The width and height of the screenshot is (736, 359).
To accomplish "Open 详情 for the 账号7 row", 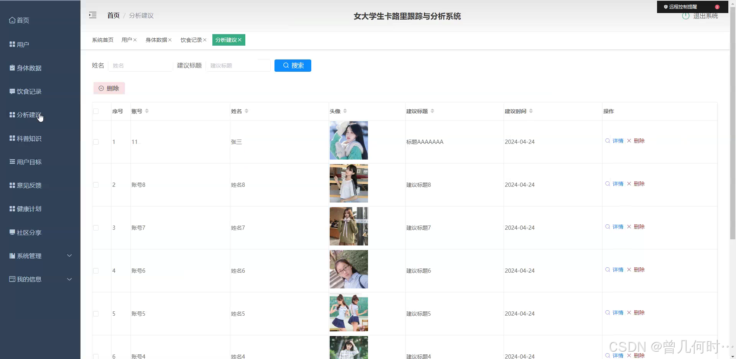I will (614, 227).
